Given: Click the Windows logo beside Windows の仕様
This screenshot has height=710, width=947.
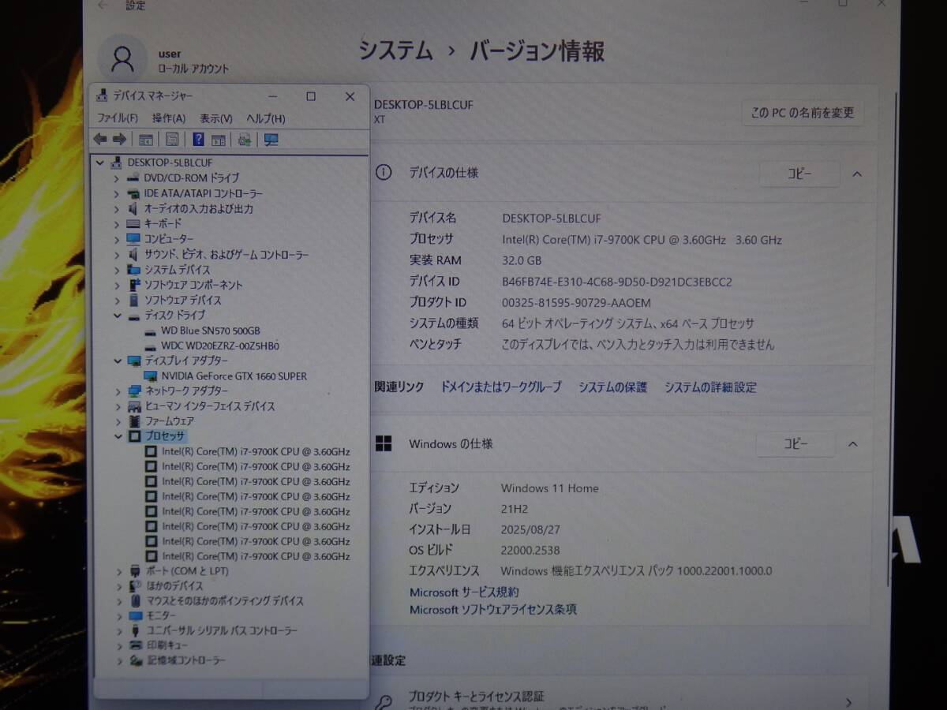Looking at the screenshot, I should tap(384, 444).
